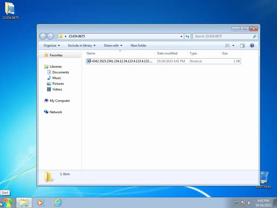Click the Videos filmstrip icon

pyautogui.click(x=49, y=89)
